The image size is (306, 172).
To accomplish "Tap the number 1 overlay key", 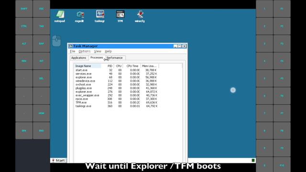I will coord(264,9).
